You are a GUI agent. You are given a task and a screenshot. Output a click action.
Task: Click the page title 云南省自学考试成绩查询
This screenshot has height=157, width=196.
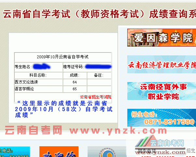(98, 14)
